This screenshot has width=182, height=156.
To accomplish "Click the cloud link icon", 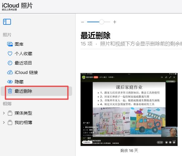I will 10,72.
